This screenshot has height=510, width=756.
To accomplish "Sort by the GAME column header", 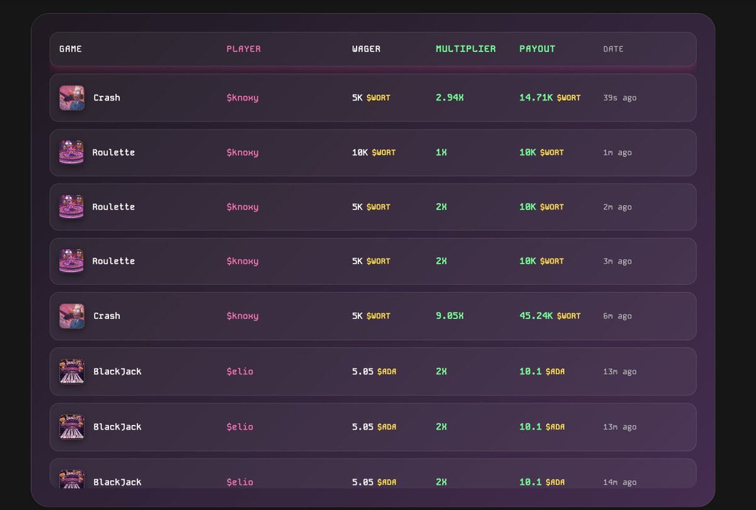I will (x=71, y=48).
